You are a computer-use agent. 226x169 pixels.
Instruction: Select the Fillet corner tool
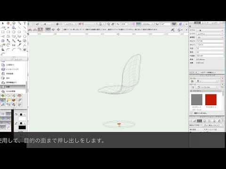coord(8,50)
